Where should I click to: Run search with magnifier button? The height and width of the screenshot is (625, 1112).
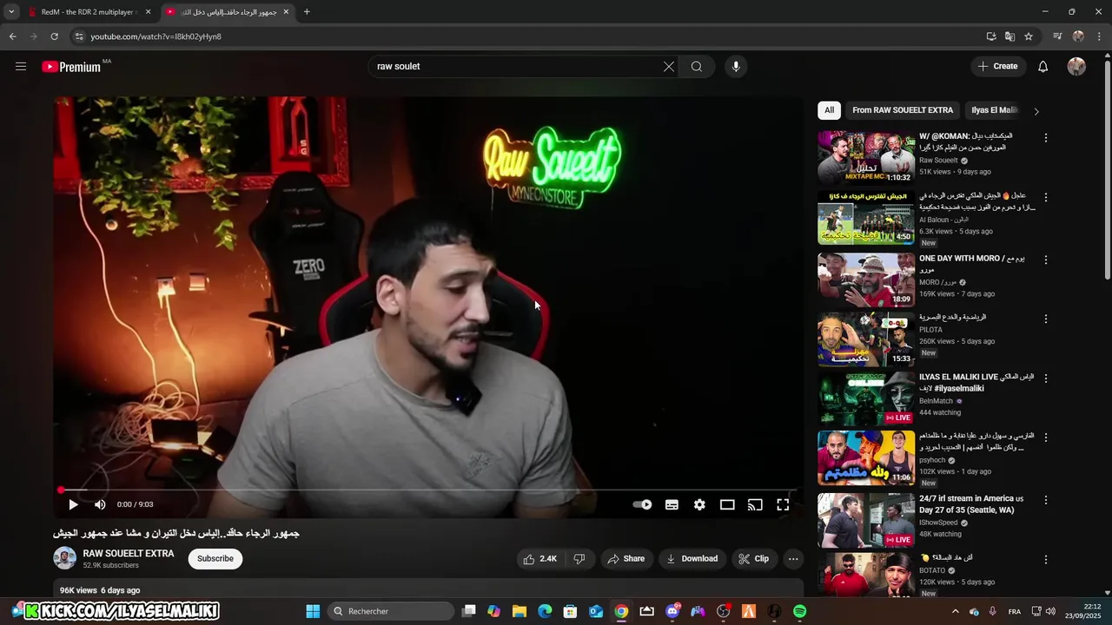[x=697, y=67]
